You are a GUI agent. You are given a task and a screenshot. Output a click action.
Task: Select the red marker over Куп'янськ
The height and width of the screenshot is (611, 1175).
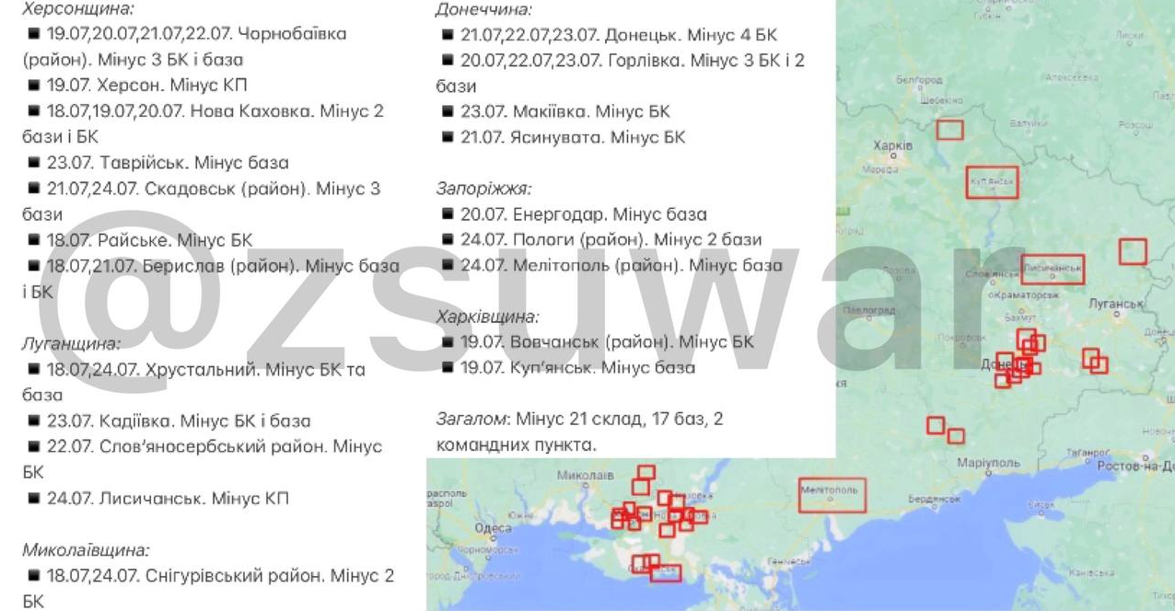click(x=993, y=182)
